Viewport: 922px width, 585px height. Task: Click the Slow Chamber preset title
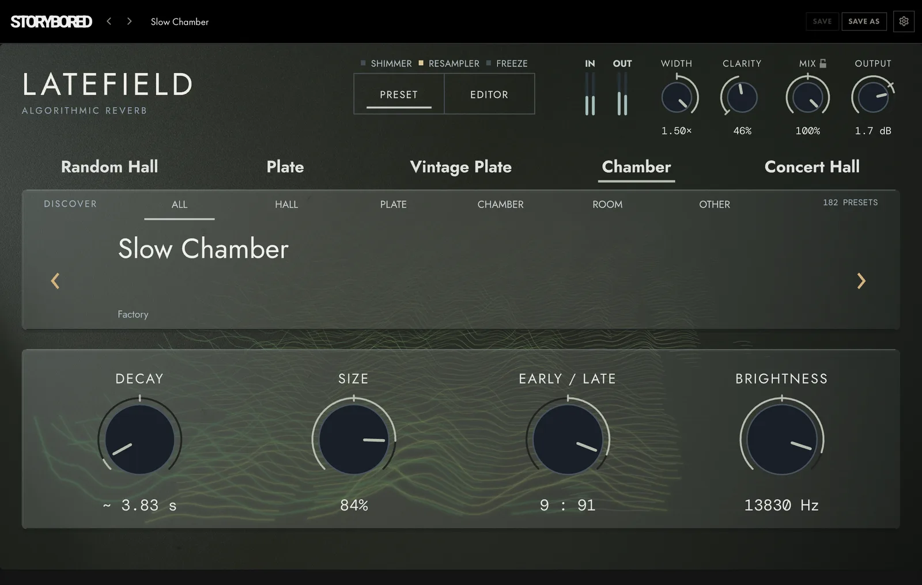coord(203,249)
